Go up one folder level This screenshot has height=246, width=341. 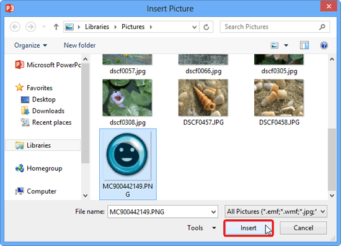[56, 27]
